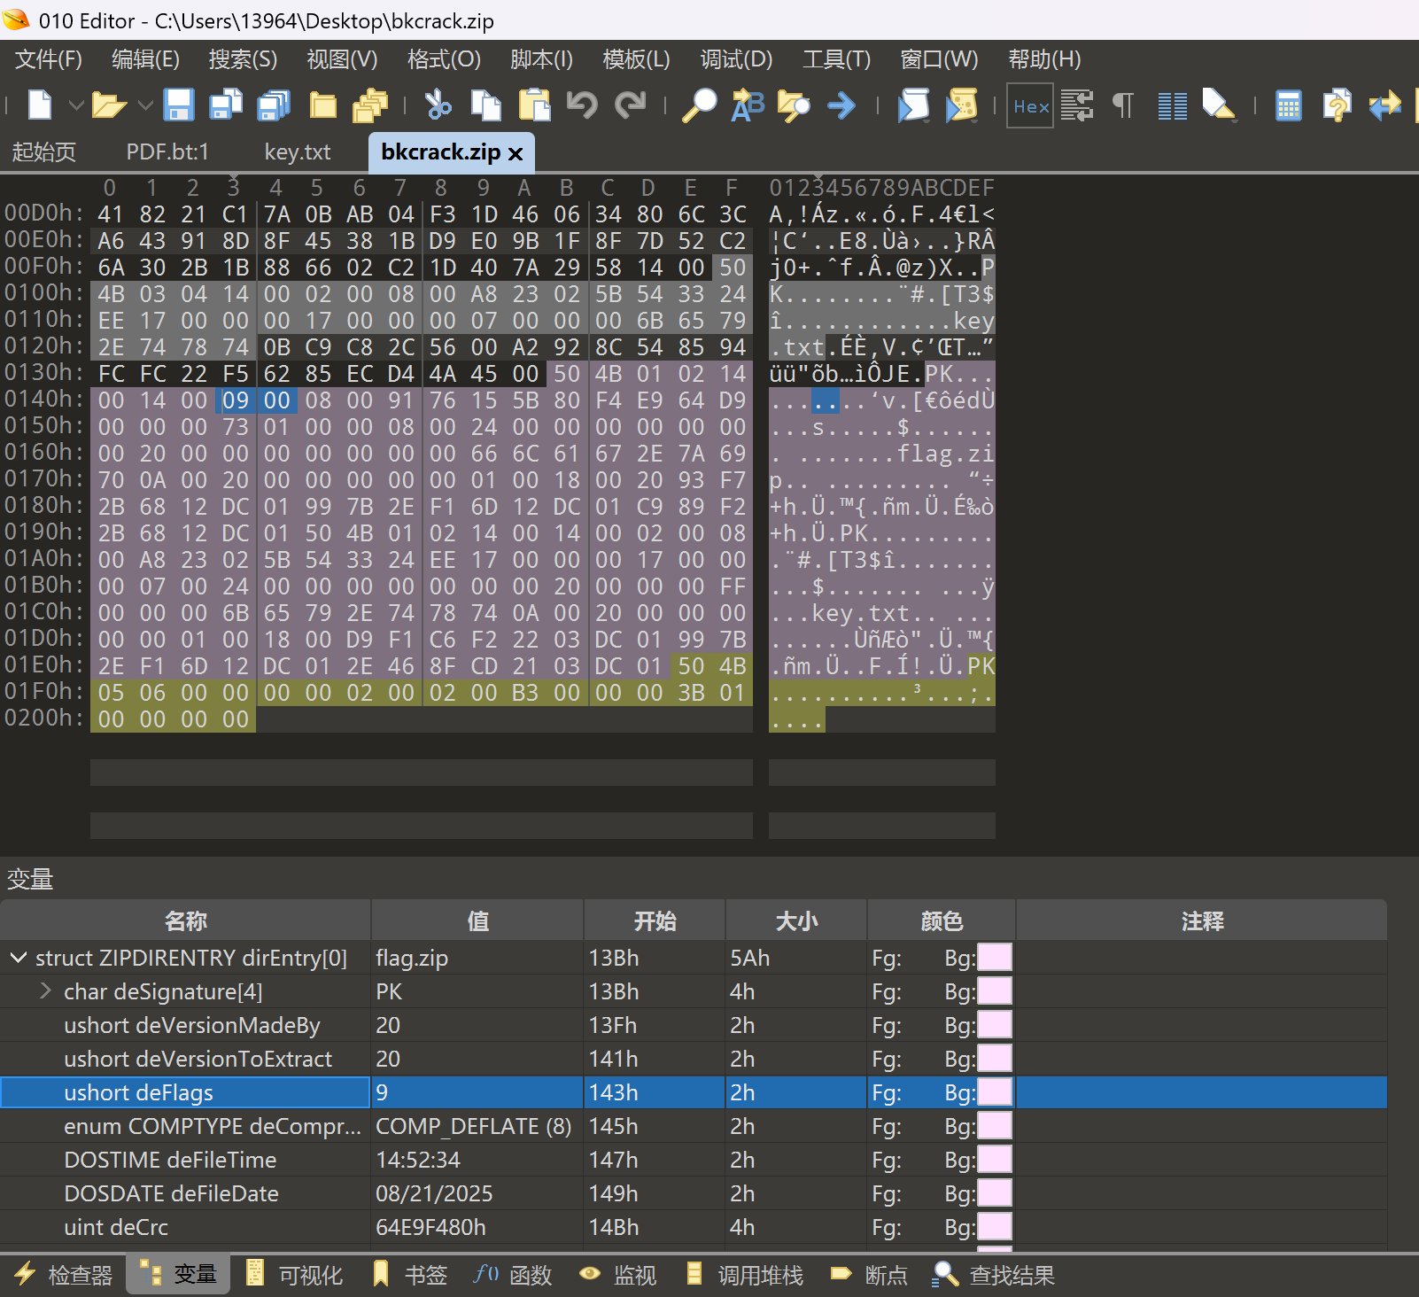Switch to the PDF.bt:1 tab

point(167,152)
